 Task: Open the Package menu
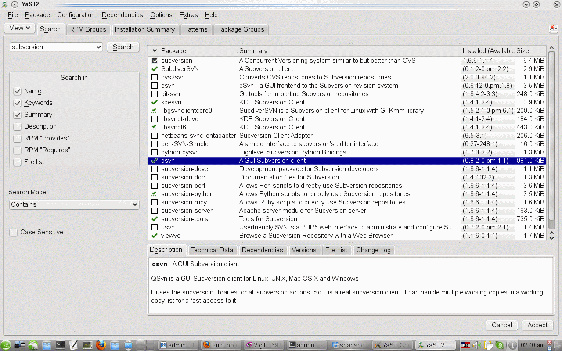pyautogui.click(x=37, y=15)
